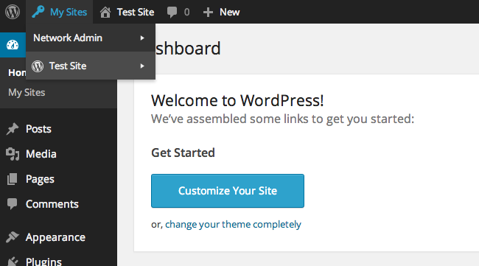
Task: Click the Appearance paintbrush icon
Action: click(x=13, y=237)
